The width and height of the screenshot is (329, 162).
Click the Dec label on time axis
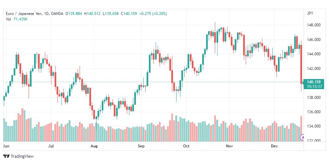(274, 146)
